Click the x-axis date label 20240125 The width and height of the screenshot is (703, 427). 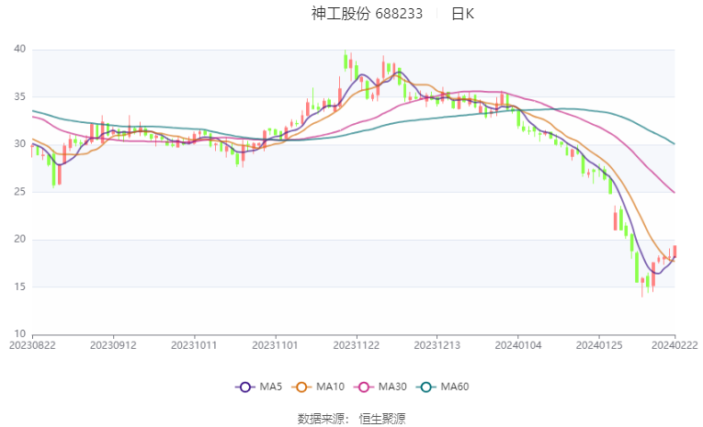[x=599, y=345]
